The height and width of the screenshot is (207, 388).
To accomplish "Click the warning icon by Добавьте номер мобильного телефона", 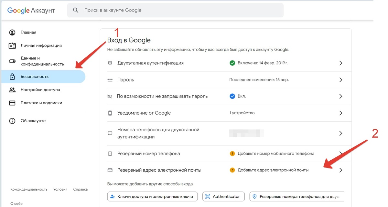I will pyautogui.click(x=232, y=154).
